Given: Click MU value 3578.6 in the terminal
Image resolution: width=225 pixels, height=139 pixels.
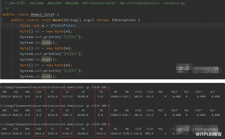Looking at the screenshot, I should (127, 133).
